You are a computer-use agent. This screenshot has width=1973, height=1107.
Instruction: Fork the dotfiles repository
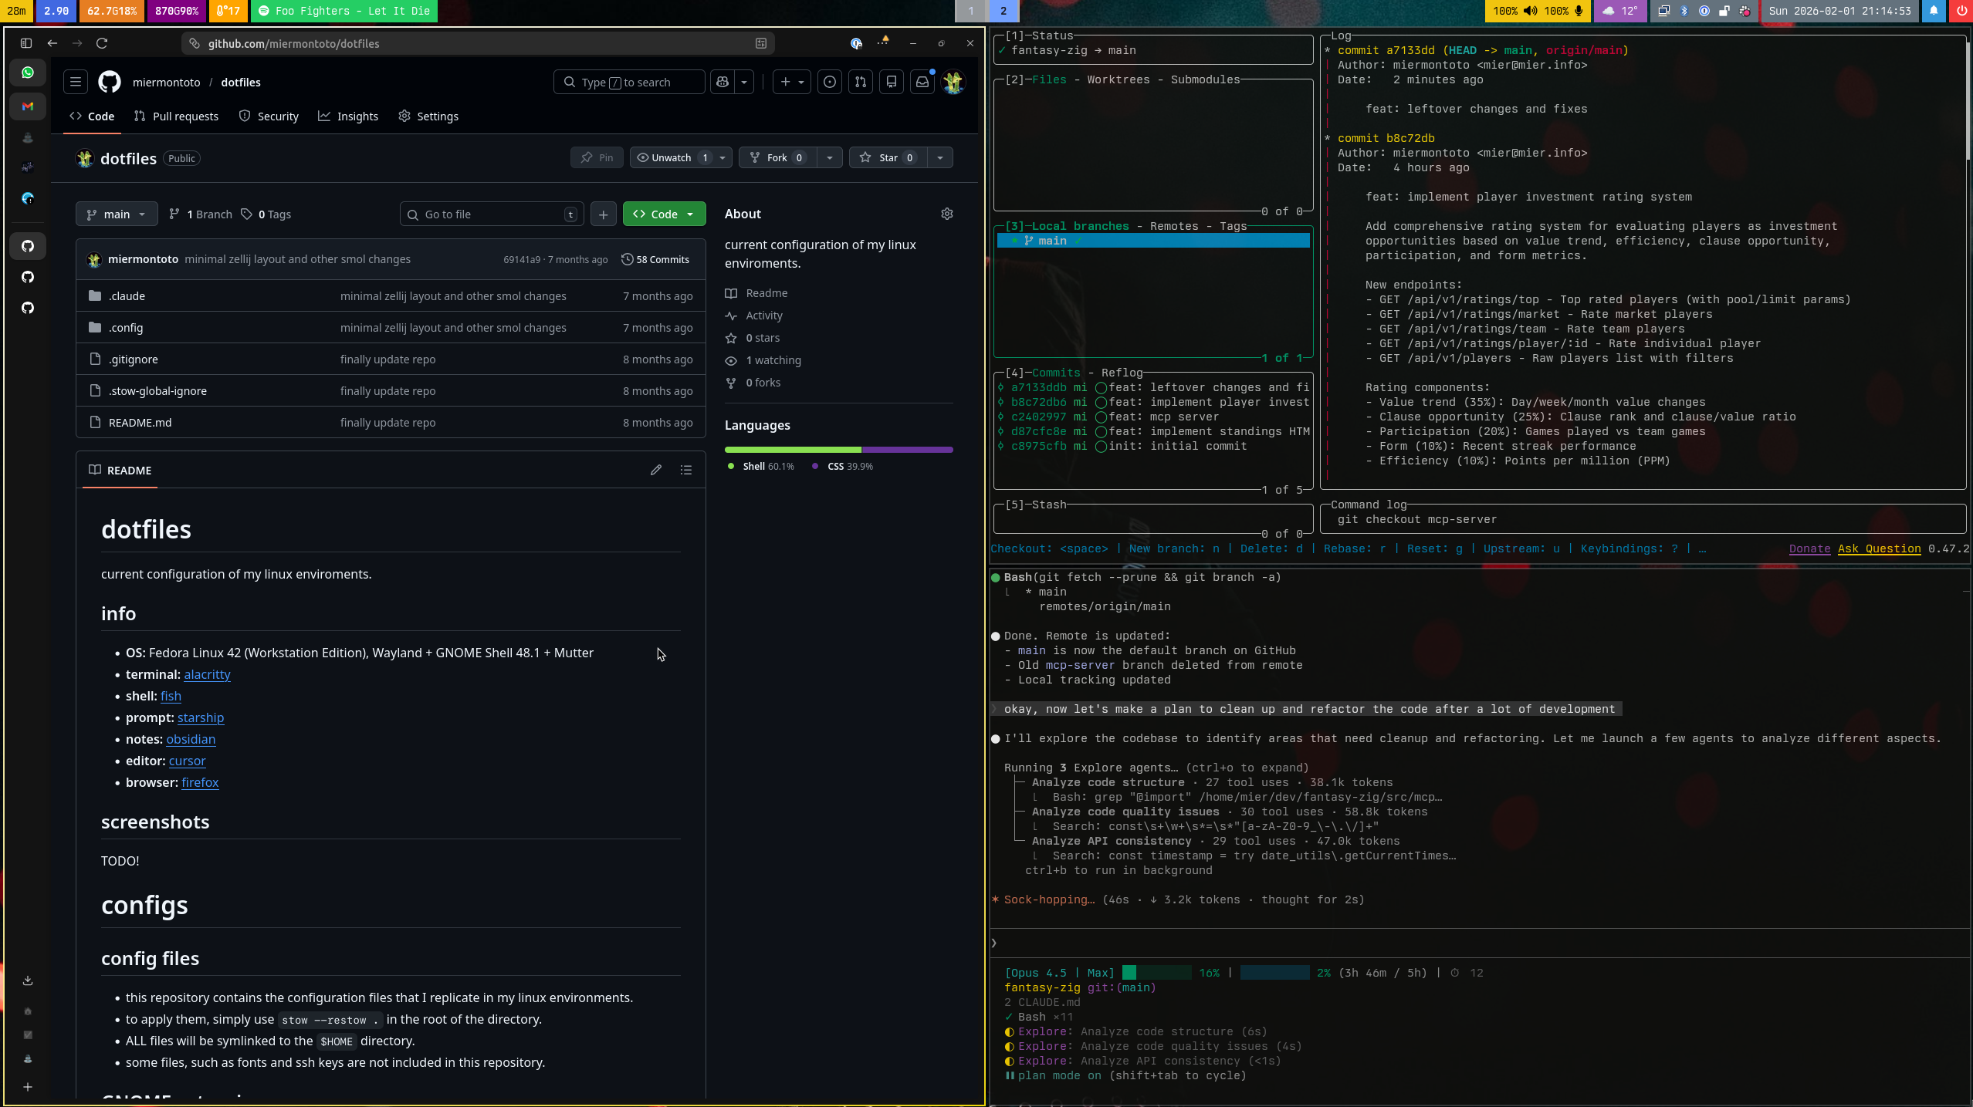pos(777,157)
